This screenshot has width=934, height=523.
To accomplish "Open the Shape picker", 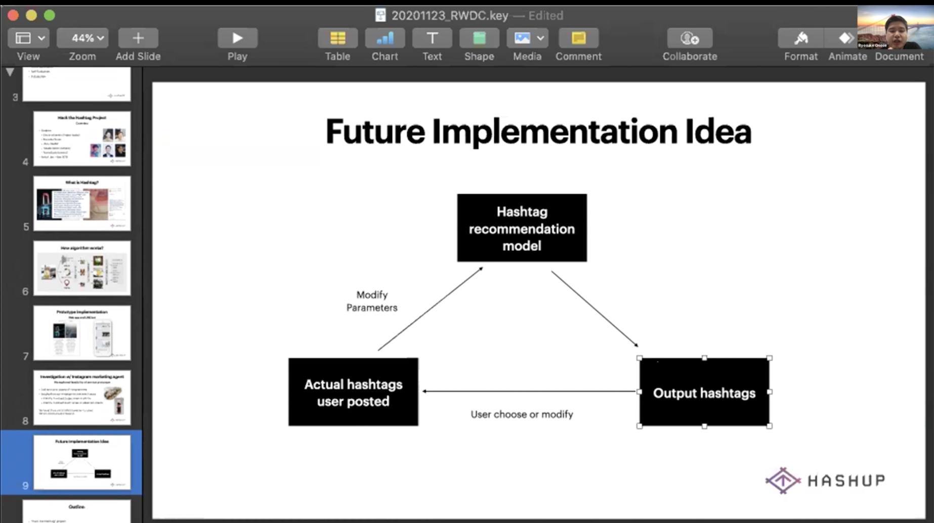I will pyautogui.click(x=479, y=38).
